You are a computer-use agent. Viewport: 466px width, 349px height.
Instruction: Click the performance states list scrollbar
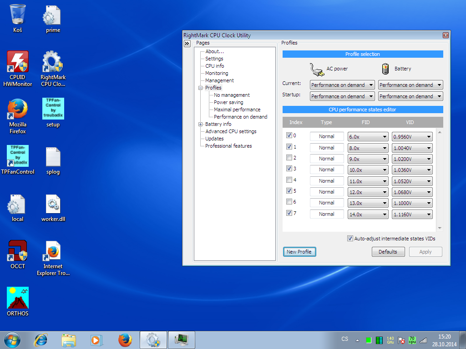(439, 180)
